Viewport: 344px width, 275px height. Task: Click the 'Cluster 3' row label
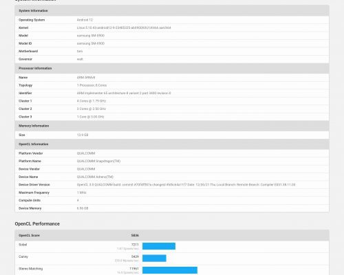[x=25, y=117]
